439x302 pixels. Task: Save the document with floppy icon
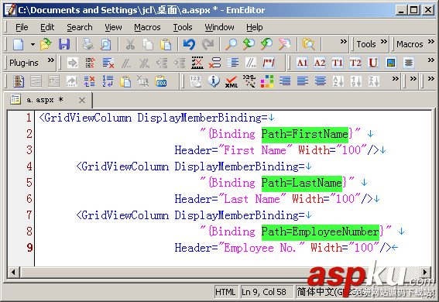click(x=64, y=44)
